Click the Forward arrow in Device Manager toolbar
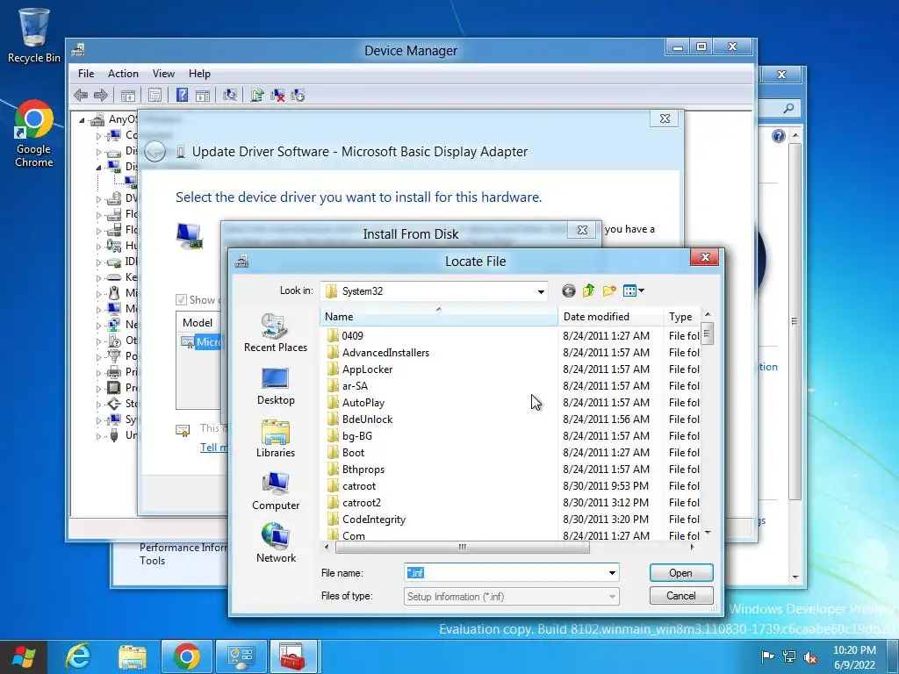 click(100, 95)
